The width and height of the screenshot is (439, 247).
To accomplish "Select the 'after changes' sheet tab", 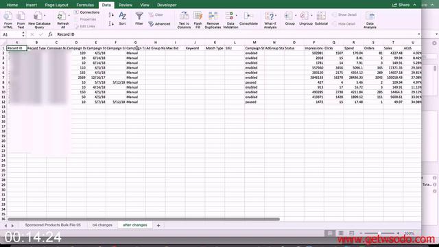I will click(134, 225).
